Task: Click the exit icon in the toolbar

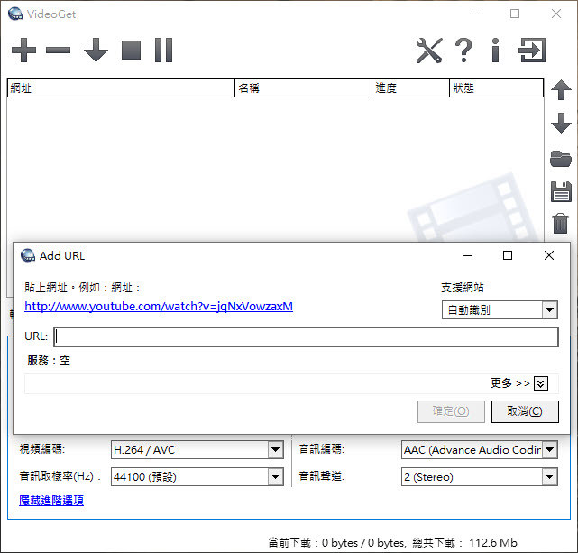Action: (532, 51)
